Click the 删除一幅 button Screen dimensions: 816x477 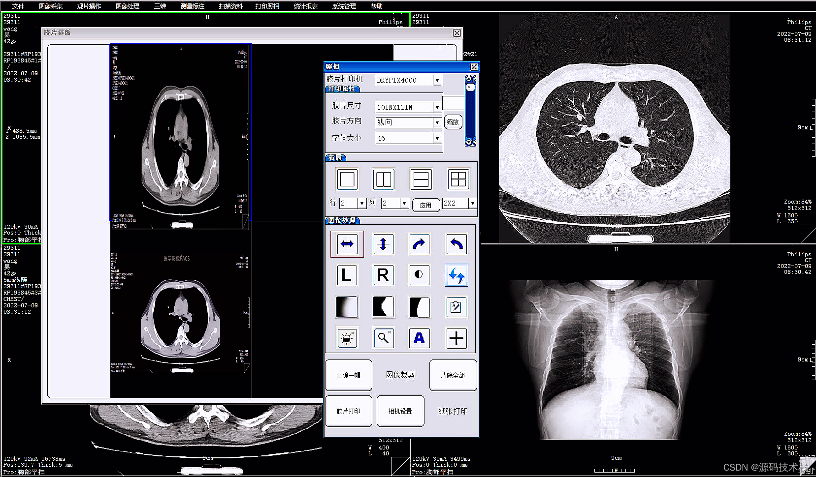(349, 375)
